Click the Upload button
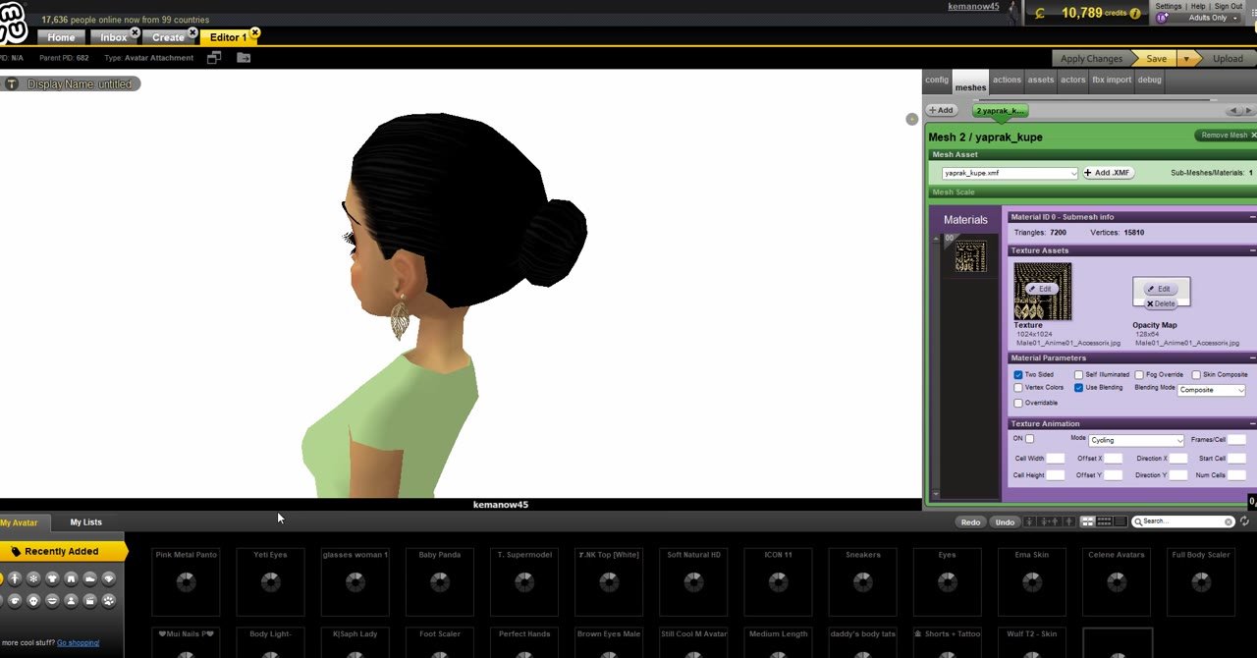Viewport: 1257px width, 658px height. (x=1227, y=59)
